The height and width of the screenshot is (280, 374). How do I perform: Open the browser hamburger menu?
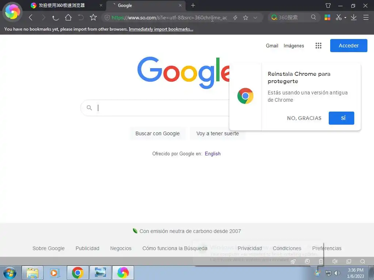click(366, 17)
